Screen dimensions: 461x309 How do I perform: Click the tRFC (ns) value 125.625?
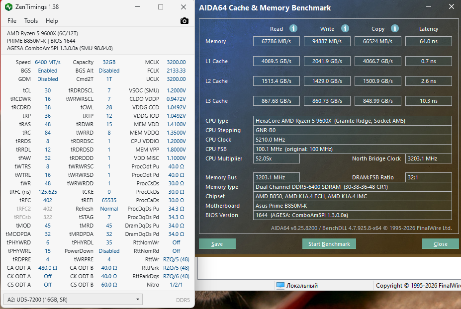48,192
